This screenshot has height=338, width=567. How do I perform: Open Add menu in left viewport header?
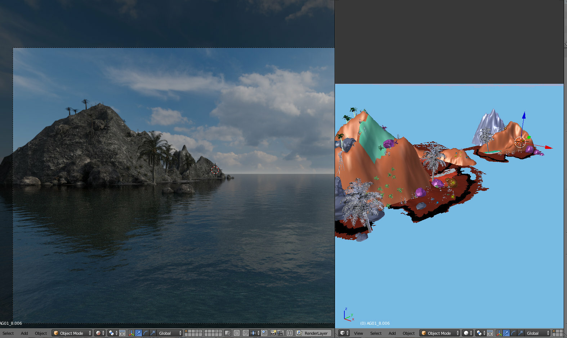[x=24, y=333]
